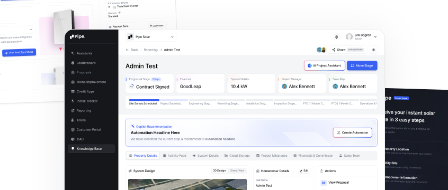The image size is (448, 190).
Task: Click the Engineering Stage progress segment
Action: 202,102
